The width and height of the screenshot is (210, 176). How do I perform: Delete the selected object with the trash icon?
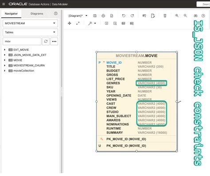(x=165, y=15)
